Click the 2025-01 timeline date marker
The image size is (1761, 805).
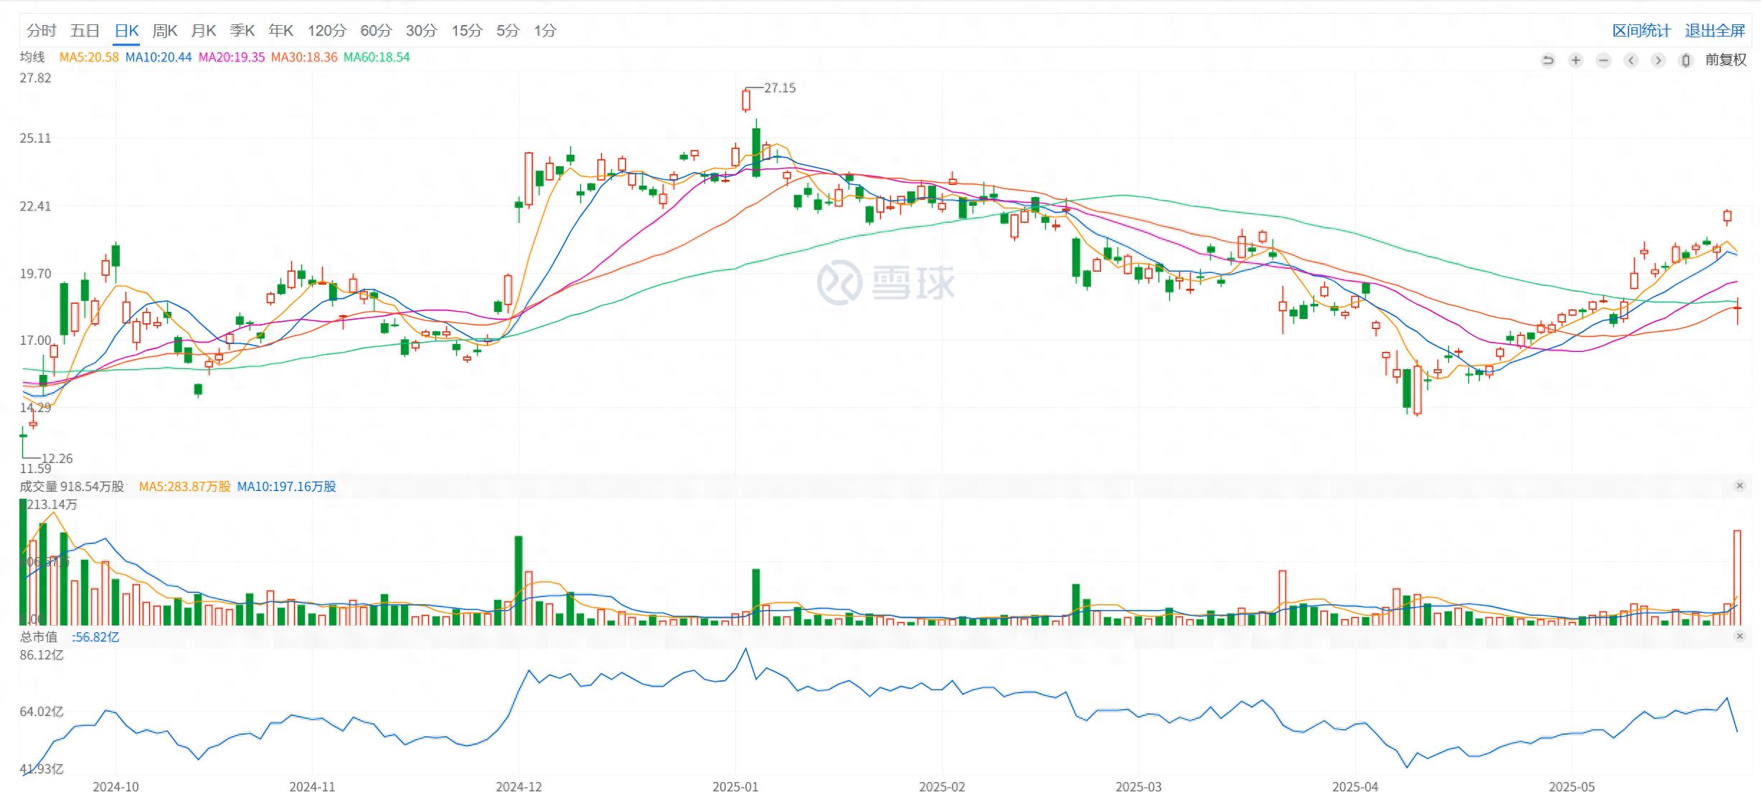coord(735,787)
